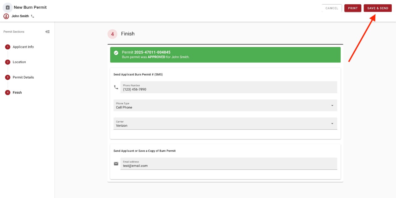Collapse the Permit Sections sidebar arrow icon

[47, 32]
